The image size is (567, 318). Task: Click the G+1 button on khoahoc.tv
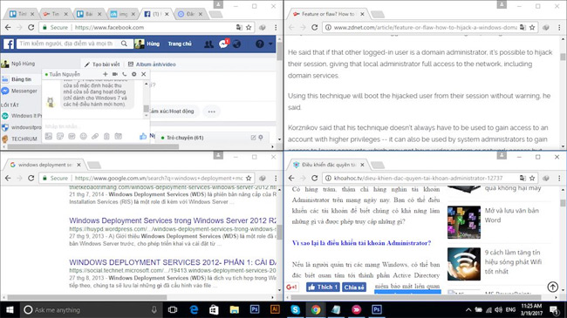coord(291,288)
